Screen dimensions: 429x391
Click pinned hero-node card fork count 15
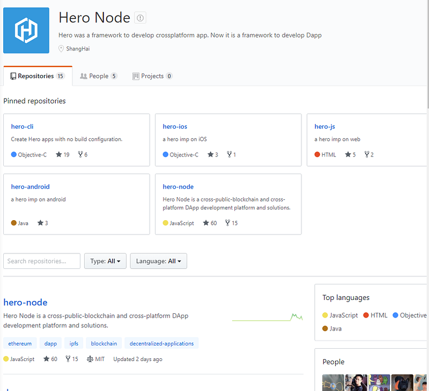coord(231,223)
